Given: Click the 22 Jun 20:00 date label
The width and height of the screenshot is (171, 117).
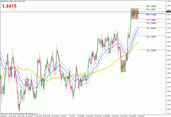Looking at the screenshot, I should pyautogui.click(x=38, y=116).
